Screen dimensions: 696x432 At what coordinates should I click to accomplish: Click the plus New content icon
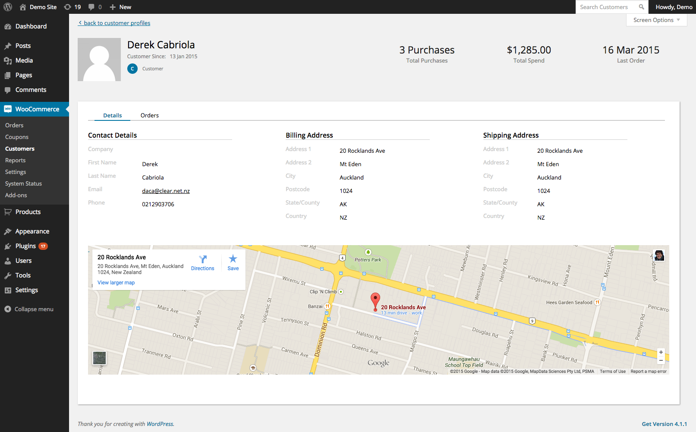click(x=113, y=7)
